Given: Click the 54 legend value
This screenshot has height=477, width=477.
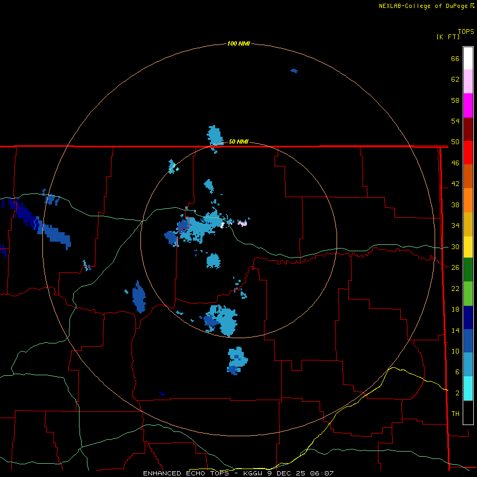Looking at the screenshot, I should click(455, 121).
